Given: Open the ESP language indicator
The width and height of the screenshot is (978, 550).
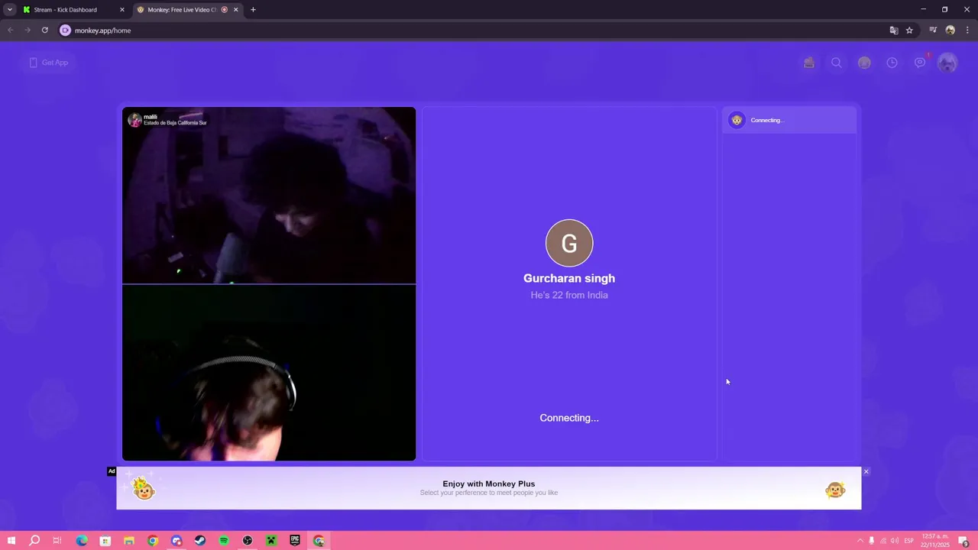Looking at the screenshot, I should pos(909,541).
